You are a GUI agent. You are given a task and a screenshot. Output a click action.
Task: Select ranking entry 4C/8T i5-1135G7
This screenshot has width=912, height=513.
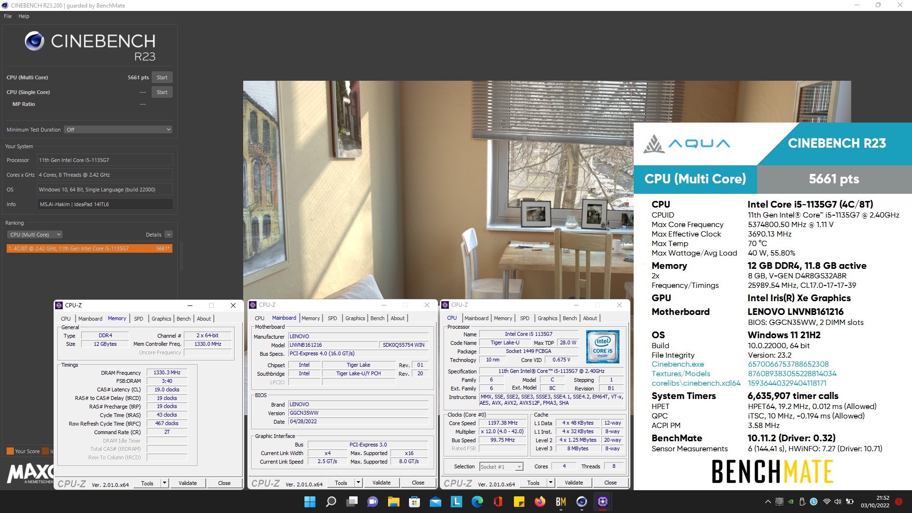(89, 248)
